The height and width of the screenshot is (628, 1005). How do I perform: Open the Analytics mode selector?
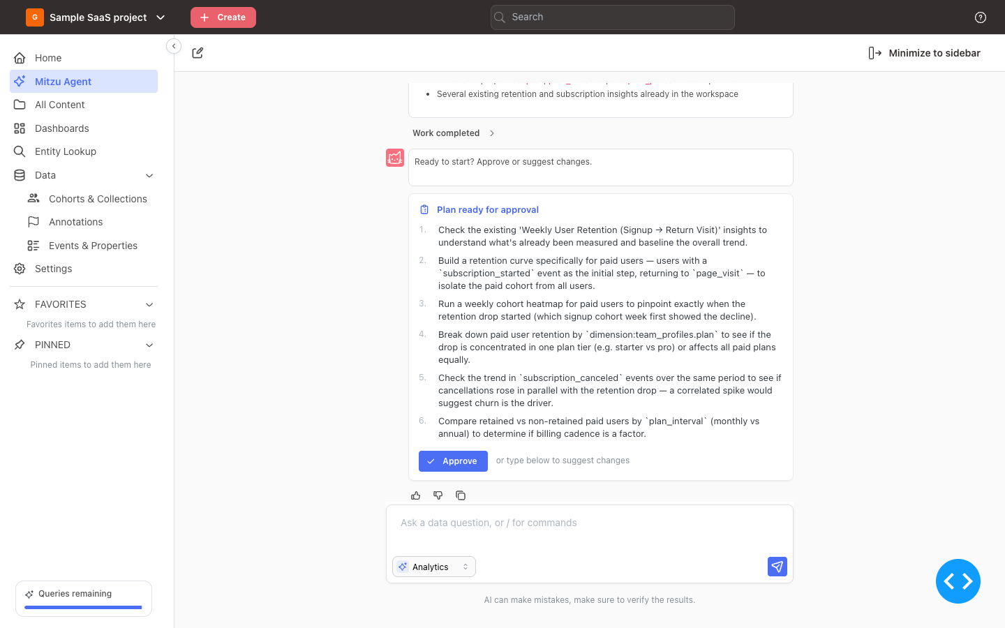(434, 567)
